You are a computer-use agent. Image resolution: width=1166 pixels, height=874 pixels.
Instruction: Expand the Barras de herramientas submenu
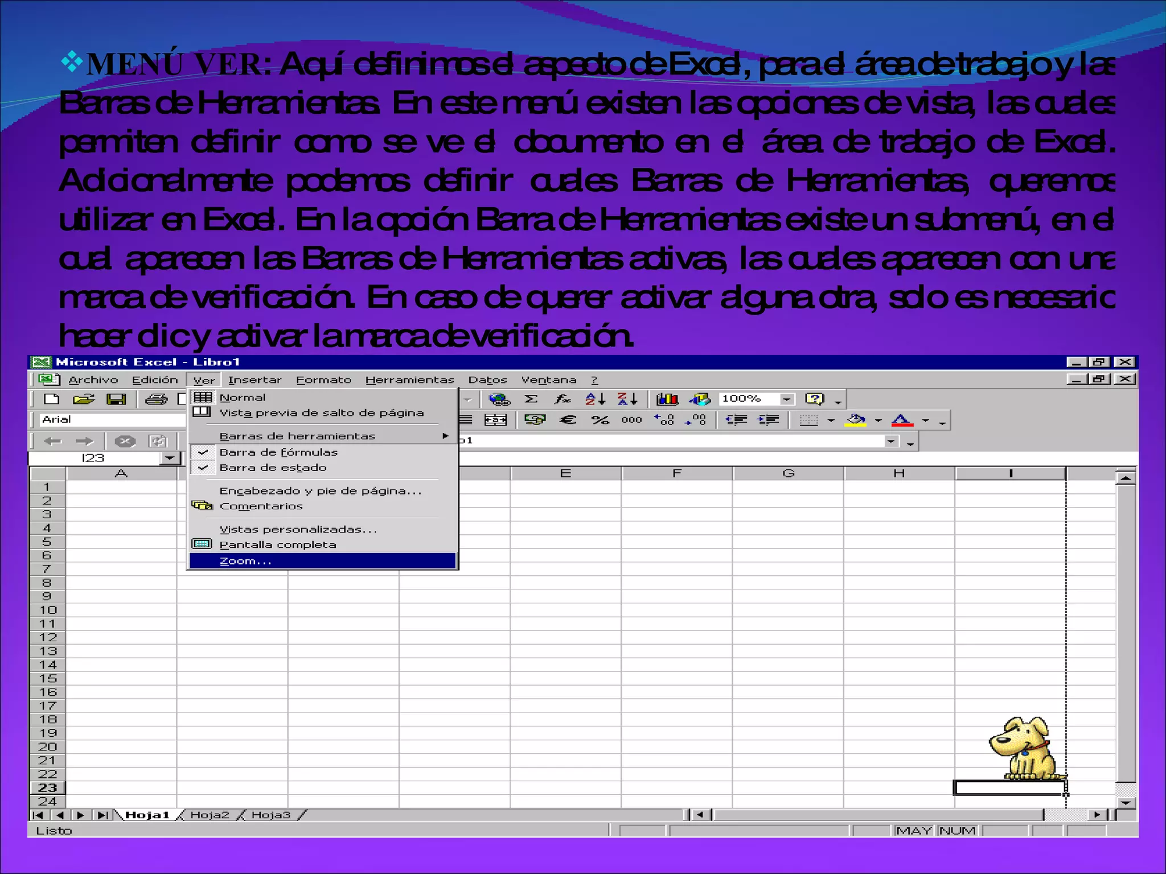(x=323, y=436)
